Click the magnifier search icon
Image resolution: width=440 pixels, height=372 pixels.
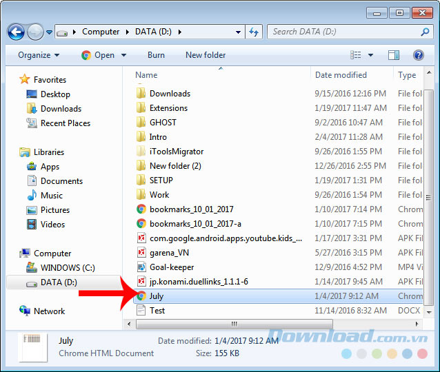[425, 32]
